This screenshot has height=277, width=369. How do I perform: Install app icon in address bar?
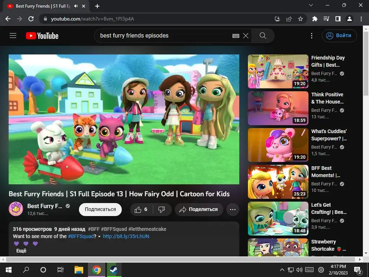(x=277, y=19)
